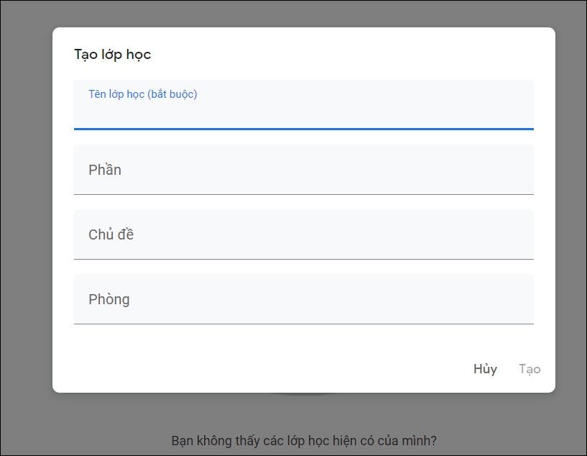Focus the required class name field
Viewport: 587px width, 456px height.
(302, 106)
